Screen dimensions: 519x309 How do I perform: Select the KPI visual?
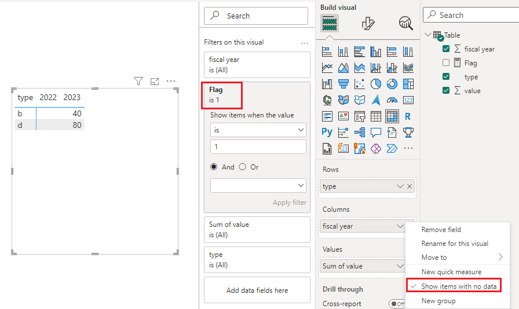coord(343,116)
